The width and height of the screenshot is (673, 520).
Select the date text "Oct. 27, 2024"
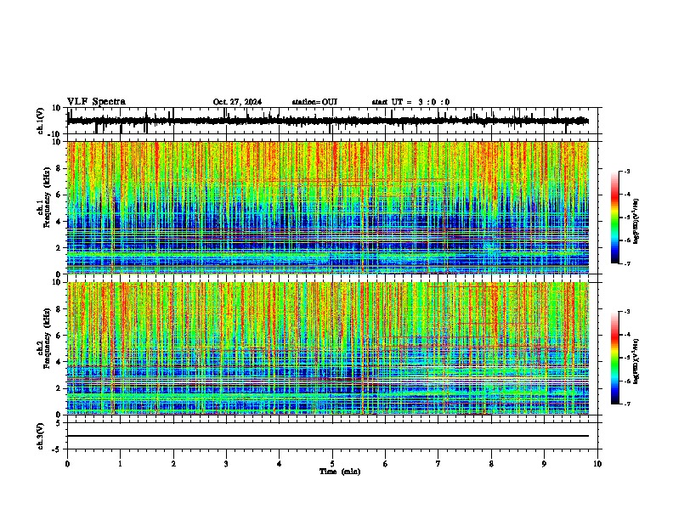click(237, 102)
